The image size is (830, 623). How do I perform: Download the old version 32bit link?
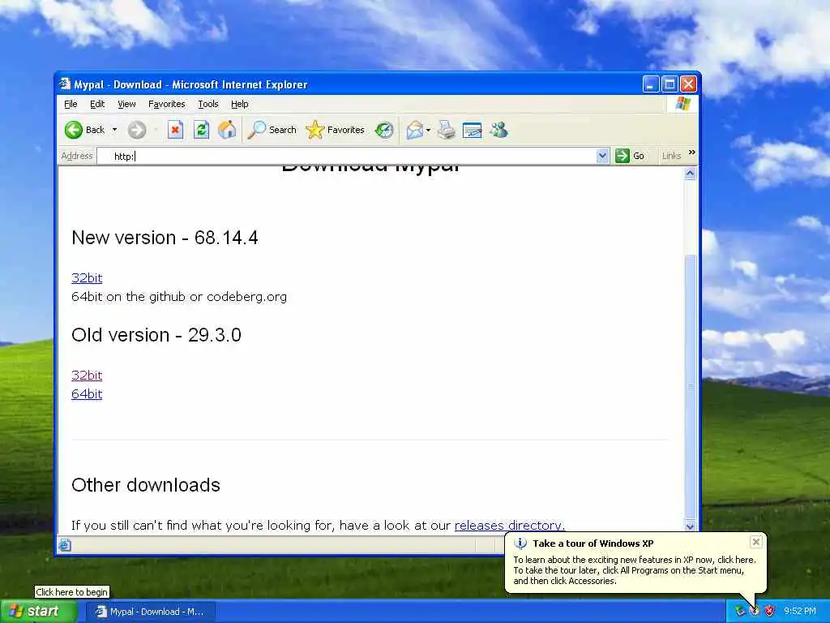87,375
